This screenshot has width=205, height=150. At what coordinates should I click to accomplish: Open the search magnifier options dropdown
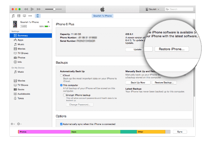[167, 9]
